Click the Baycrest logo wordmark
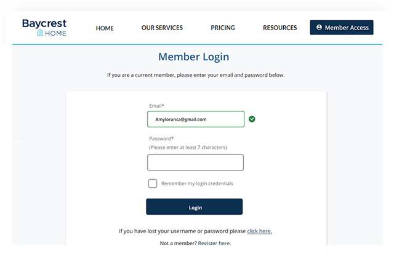Viewport: 394px width, 256px height. click(x=44, y=23)
